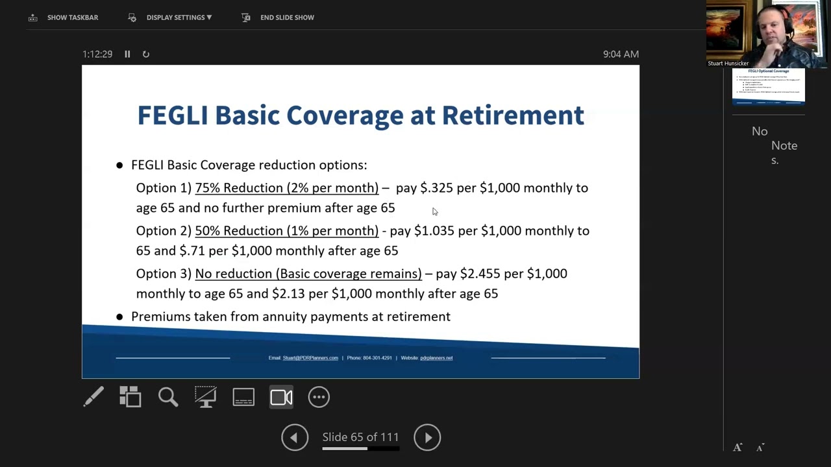
Task: Click the FEGLI Basic Coverage reduction options bullet
Action: (x=249, y=165)
